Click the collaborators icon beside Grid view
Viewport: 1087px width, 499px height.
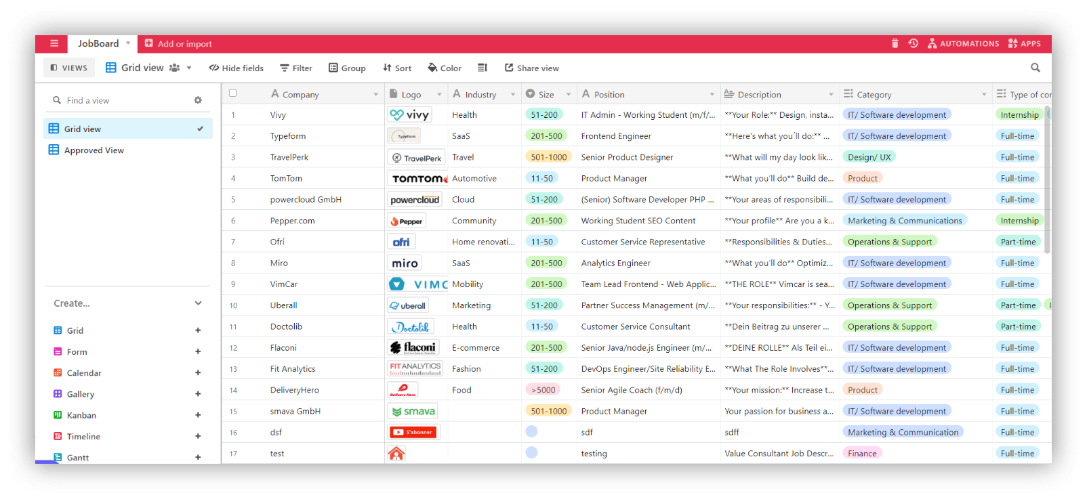coord(174,68)
